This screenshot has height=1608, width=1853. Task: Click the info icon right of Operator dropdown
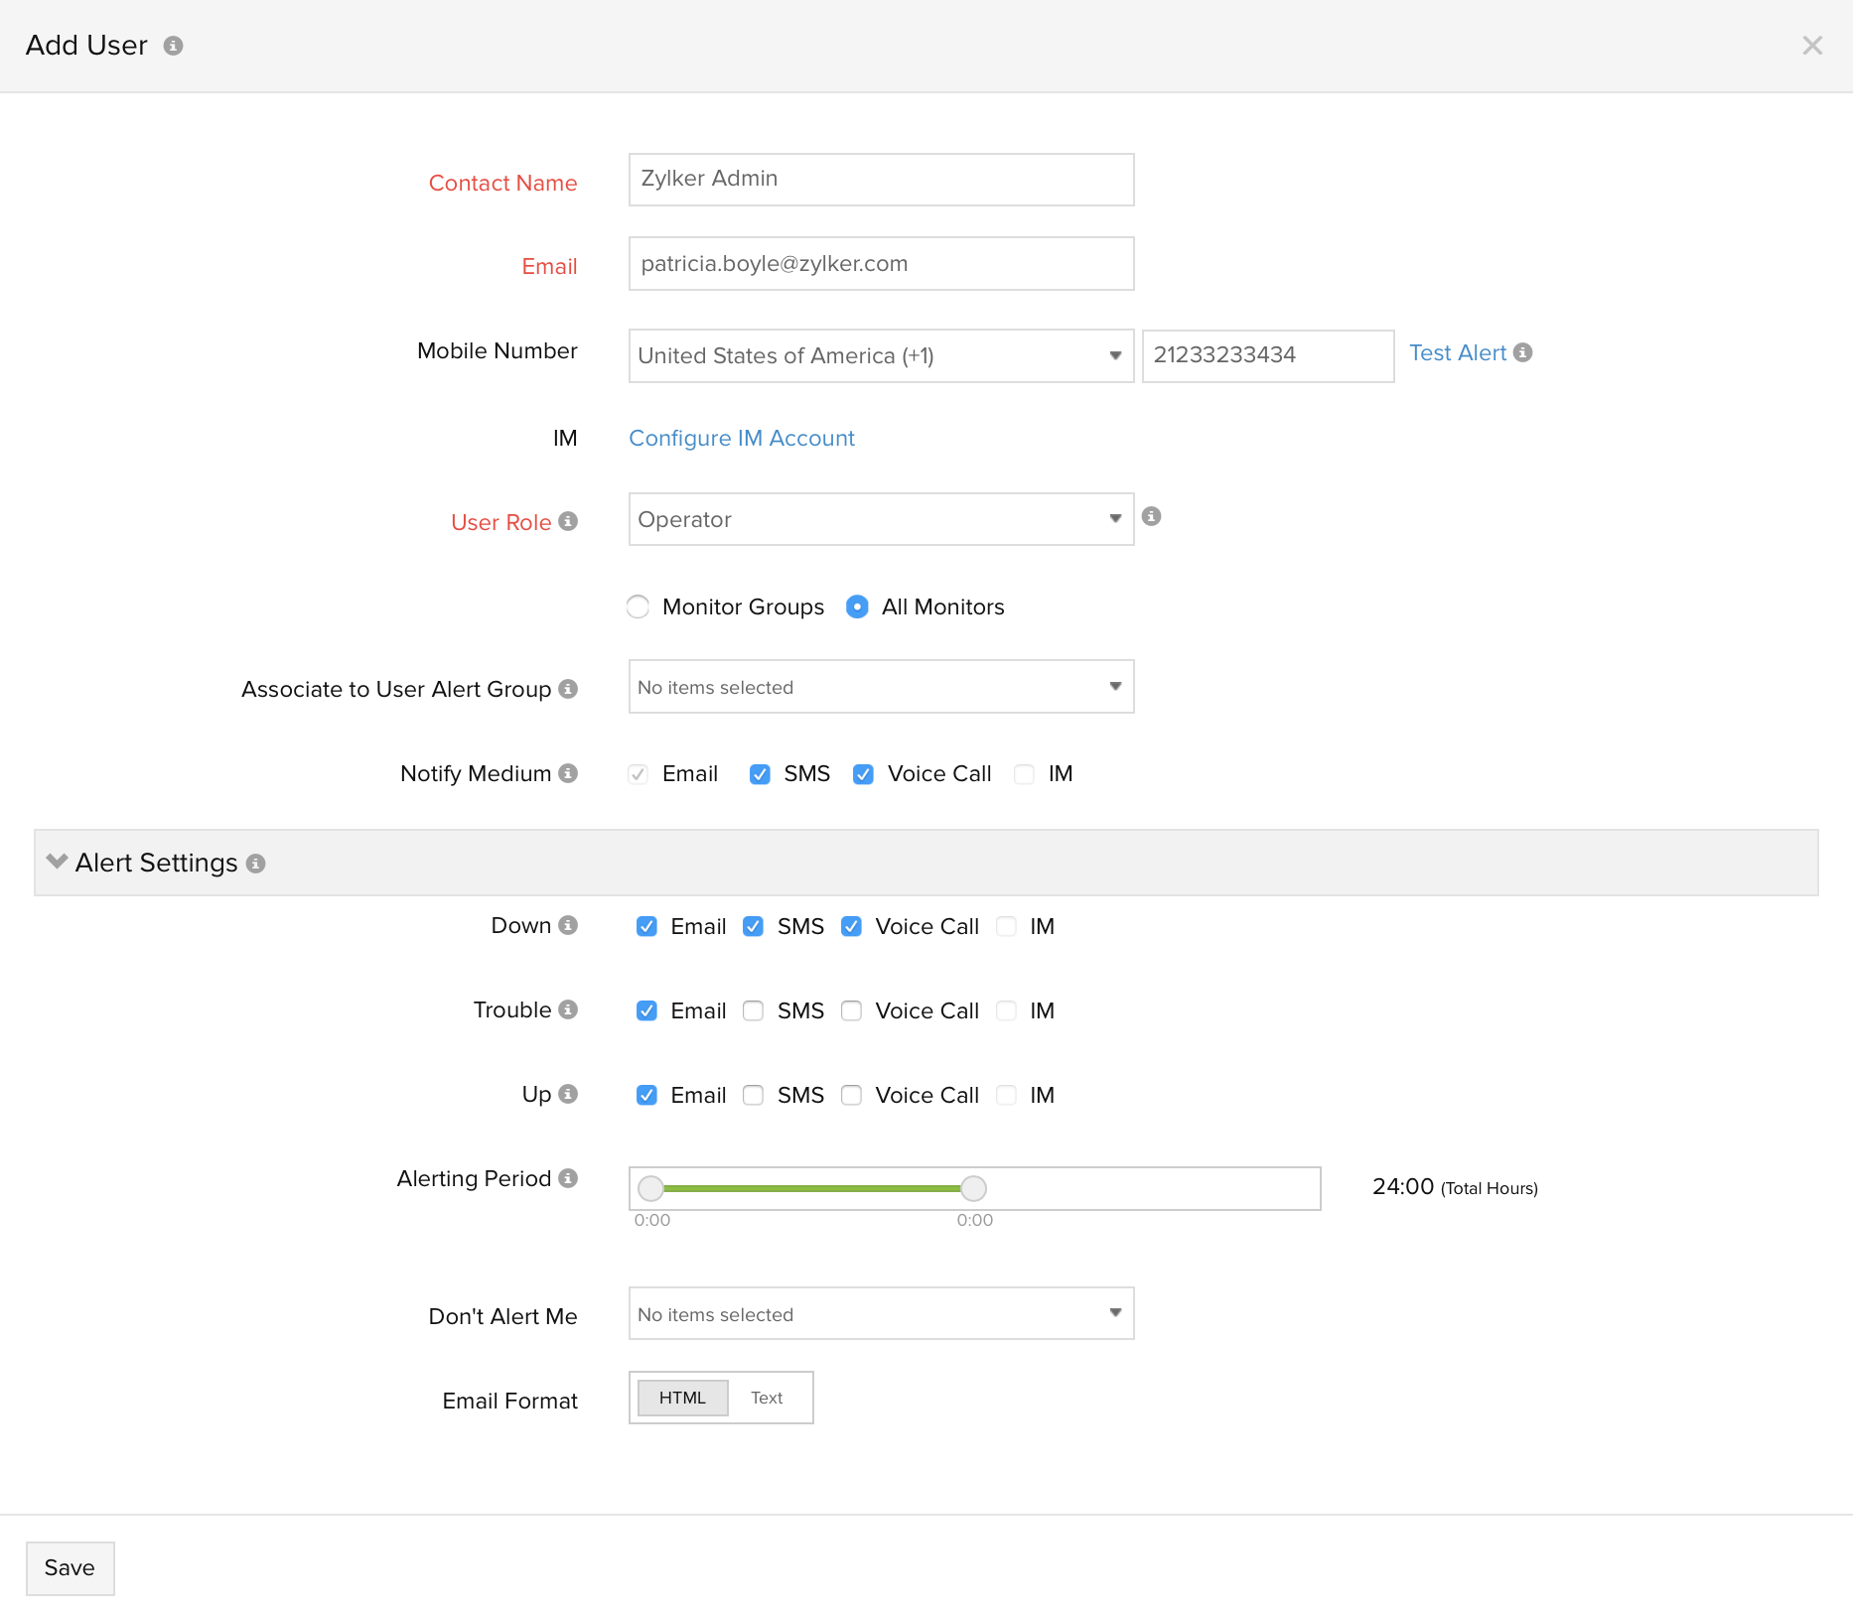(x=1152, y=516)
